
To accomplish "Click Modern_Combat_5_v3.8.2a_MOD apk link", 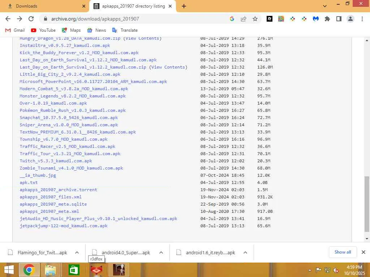I will point(74,89).
